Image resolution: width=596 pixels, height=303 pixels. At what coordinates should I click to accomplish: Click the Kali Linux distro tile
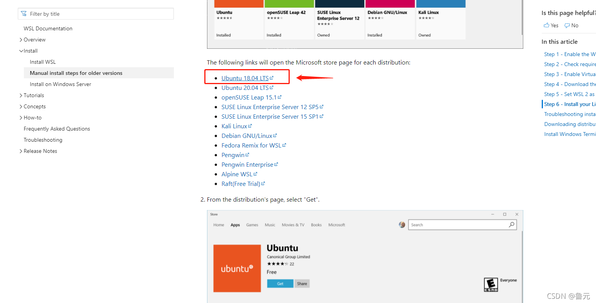pos(441,19)
